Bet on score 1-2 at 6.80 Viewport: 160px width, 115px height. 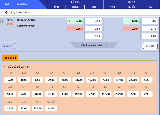pos(24,94)
